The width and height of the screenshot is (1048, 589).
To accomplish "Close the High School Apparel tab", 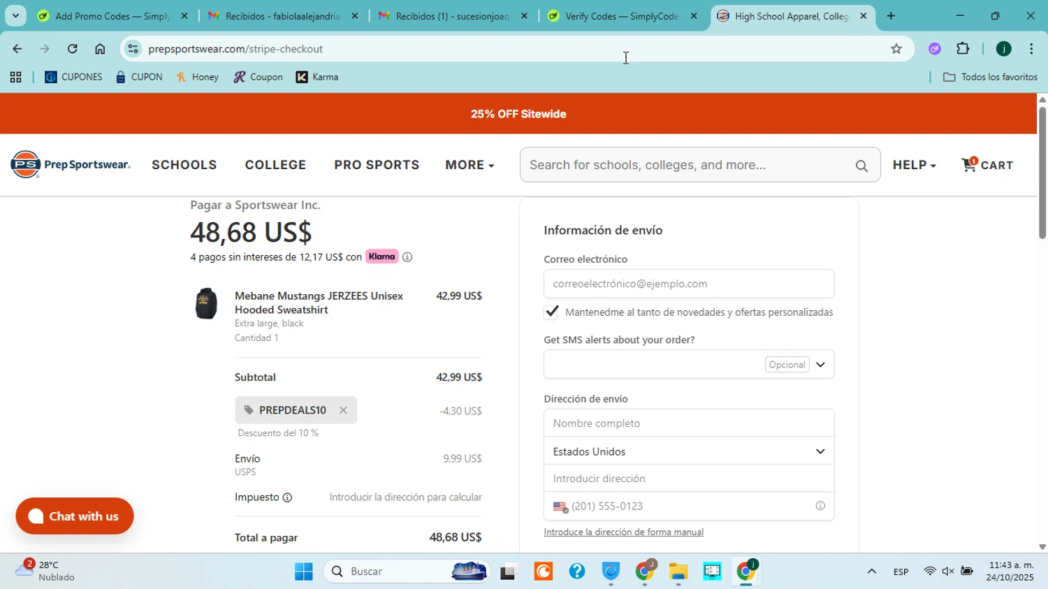I will (864, 16).
